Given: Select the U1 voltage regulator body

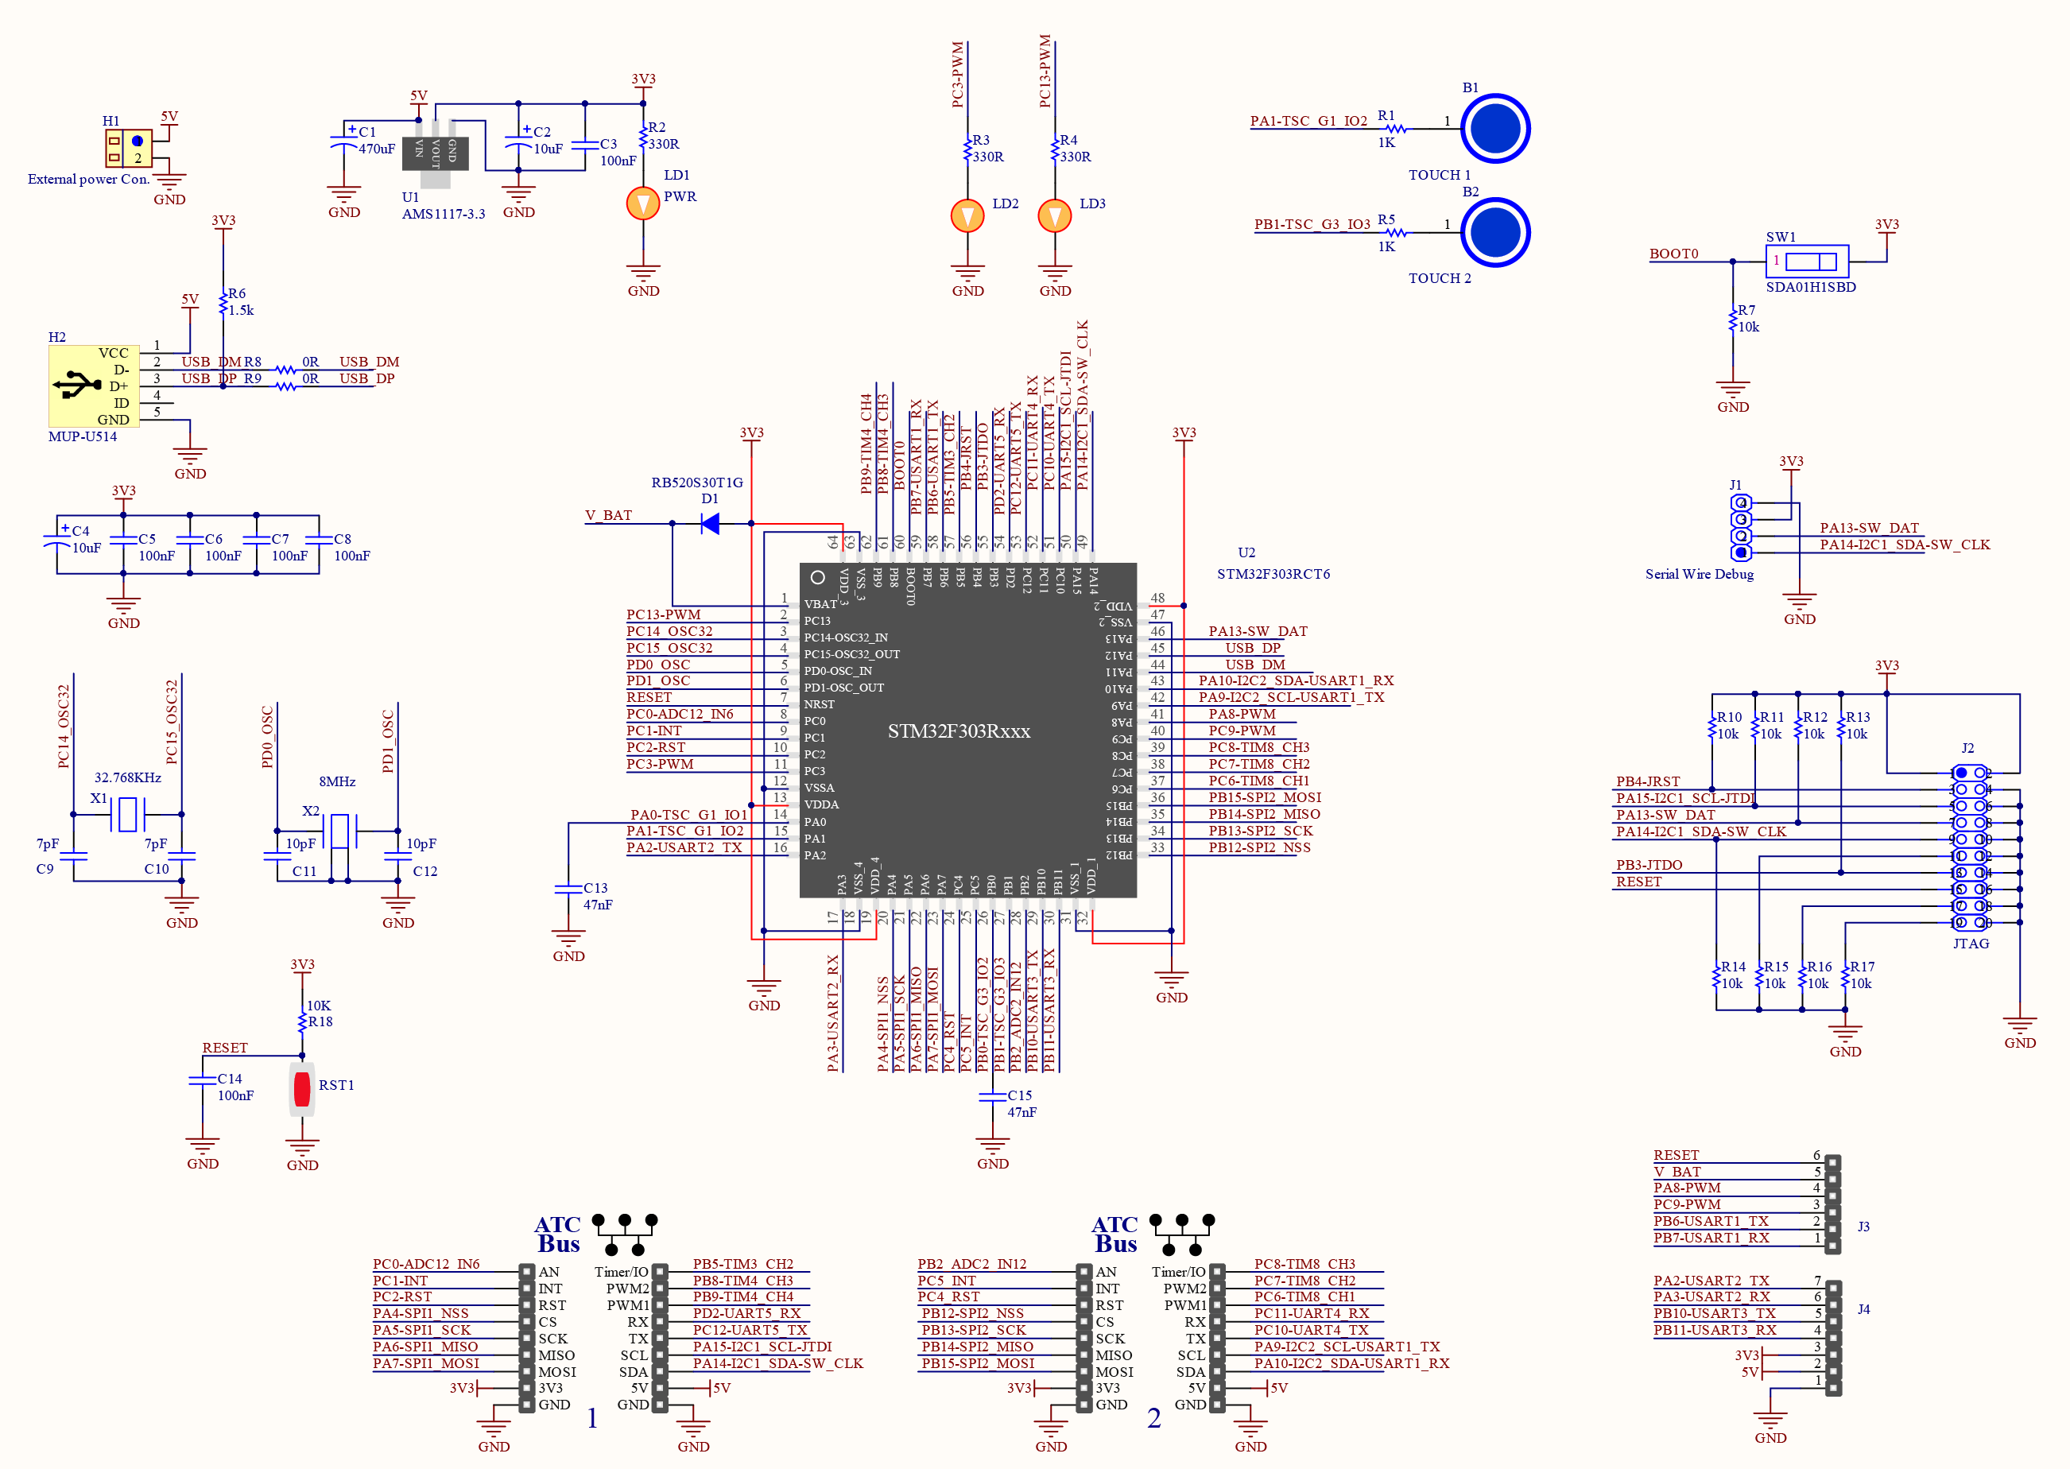Looking at the screenshot, I should point(435,153).
